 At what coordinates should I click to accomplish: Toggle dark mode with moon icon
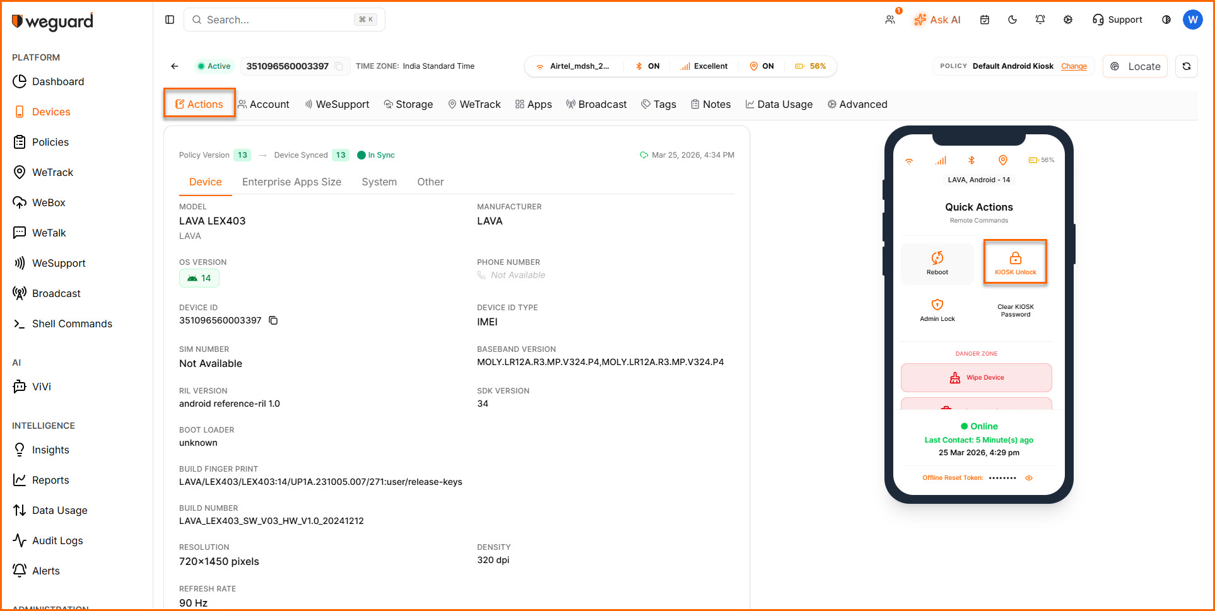(x=1012, y=20)
